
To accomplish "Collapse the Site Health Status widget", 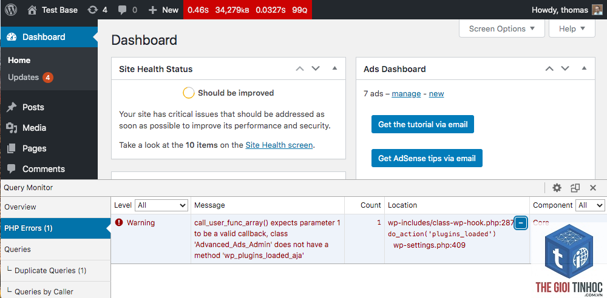I will click(x=335, y=68).
